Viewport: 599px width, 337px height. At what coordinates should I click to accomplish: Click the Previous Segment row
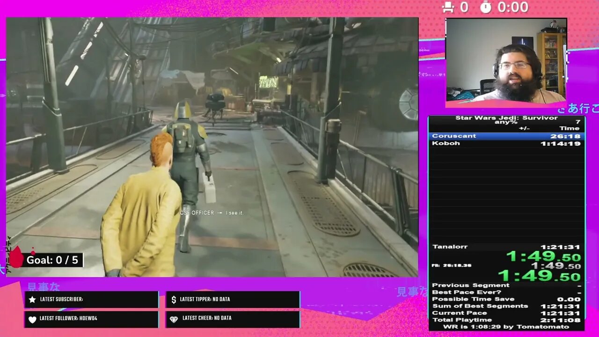[x=506, y=285]
